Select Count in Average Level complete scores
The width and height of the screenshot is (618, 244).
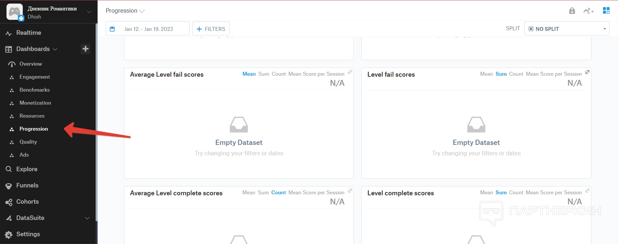[x=279, y=193]
